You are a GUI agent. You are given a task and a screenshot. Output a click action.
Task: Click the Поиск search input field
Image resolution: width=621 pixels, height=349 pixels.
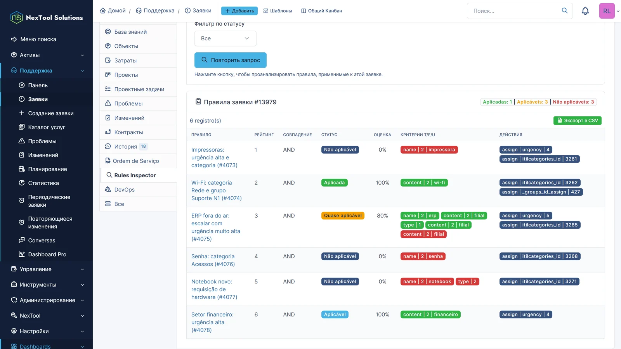515,11
